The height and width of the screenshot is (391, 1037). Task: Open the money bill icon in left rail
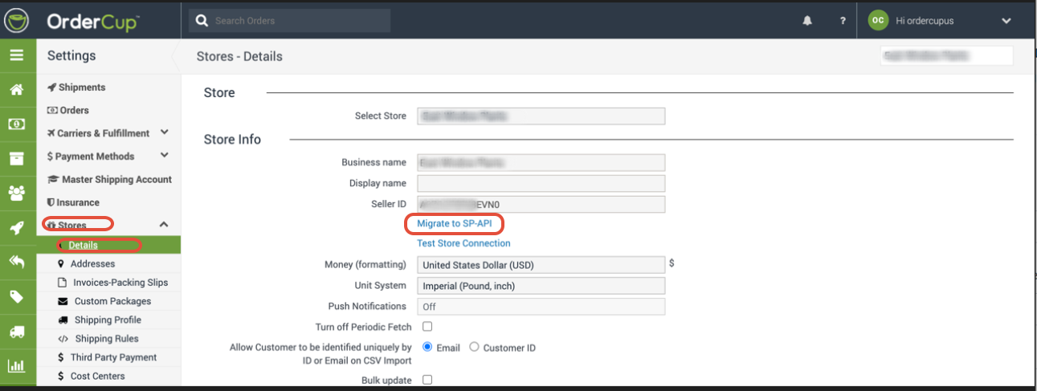click(16, 124)
